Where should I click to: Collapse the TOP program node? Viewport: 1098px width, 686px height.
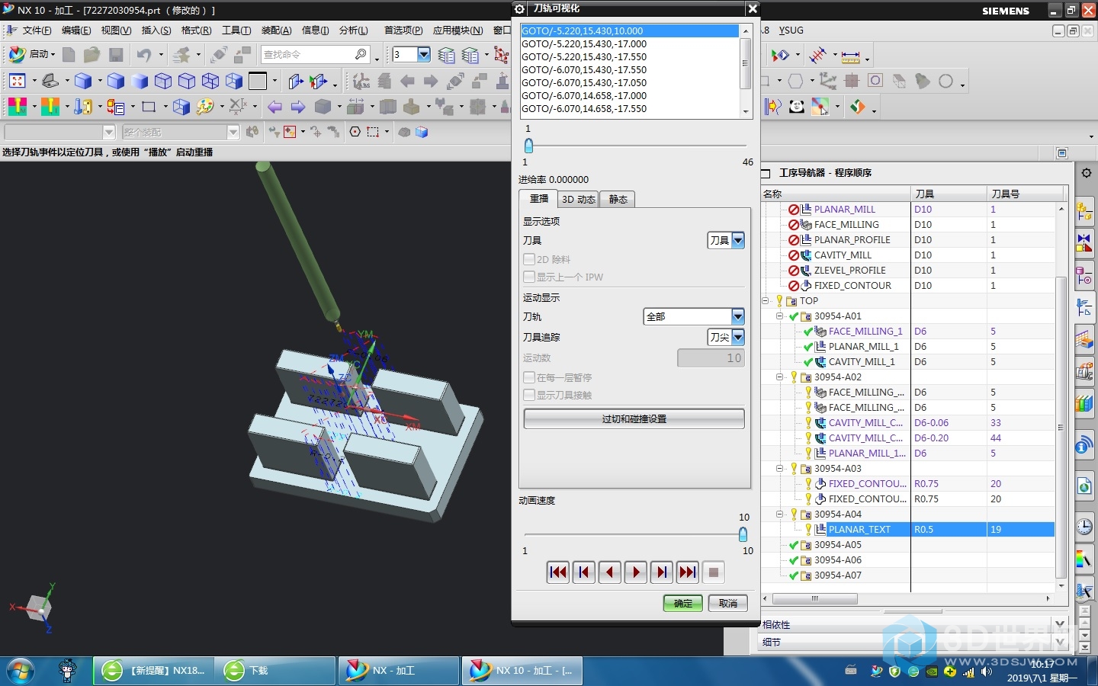click(x=765, y=300)
